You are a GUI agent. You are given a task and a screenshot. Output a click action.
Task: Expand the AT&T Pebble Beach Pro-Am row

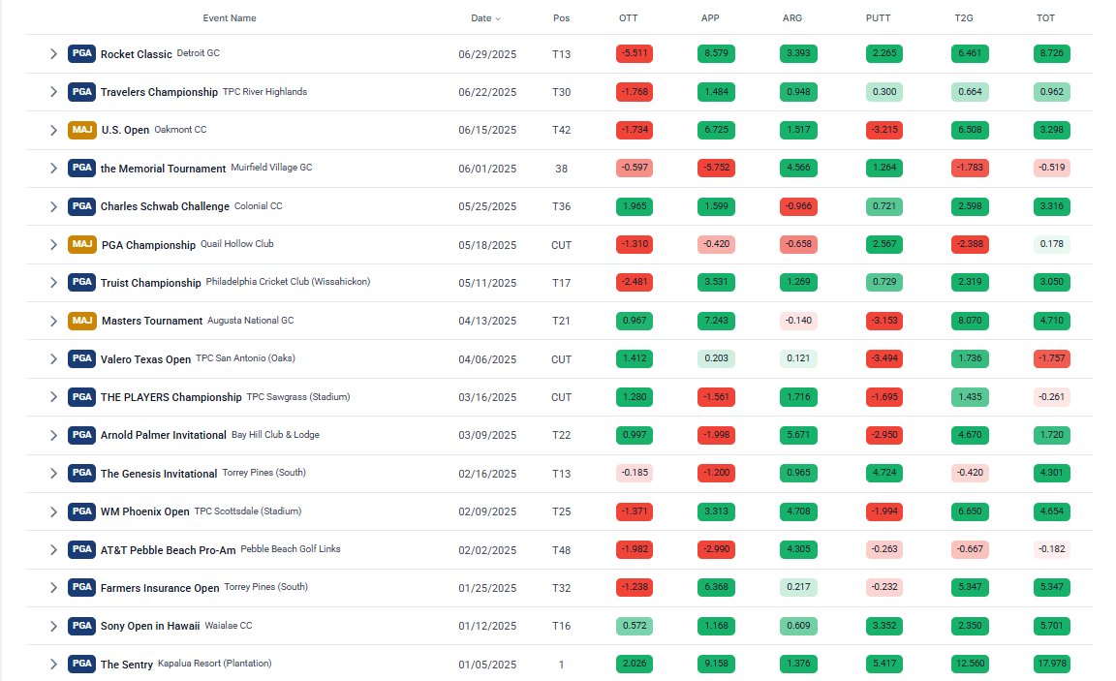pos(53,549)
